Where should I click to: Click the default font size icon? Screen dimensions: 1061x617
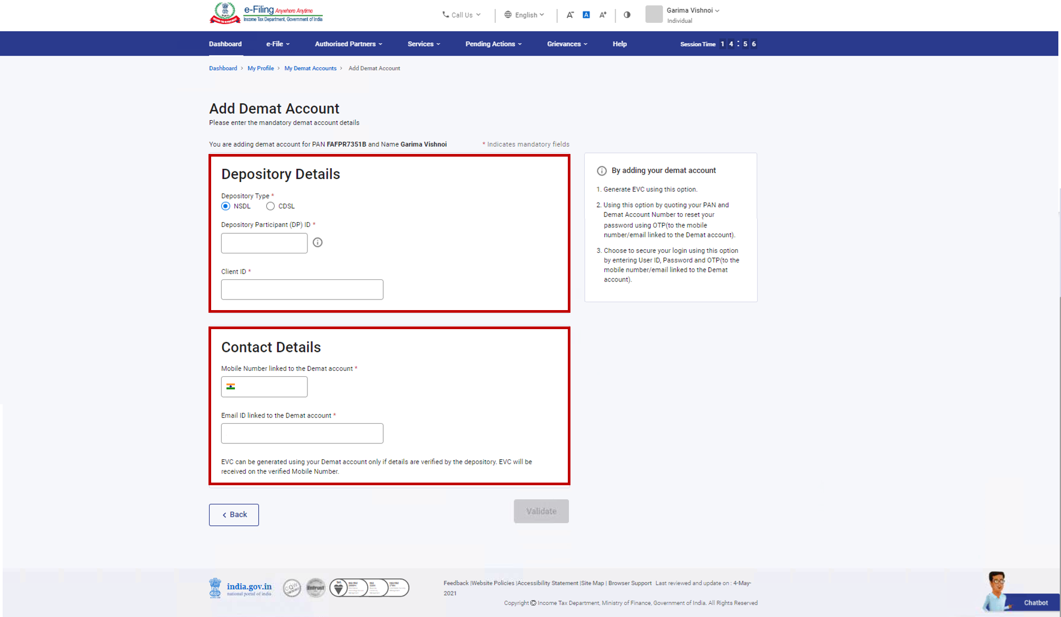click(x=586, y=15)
